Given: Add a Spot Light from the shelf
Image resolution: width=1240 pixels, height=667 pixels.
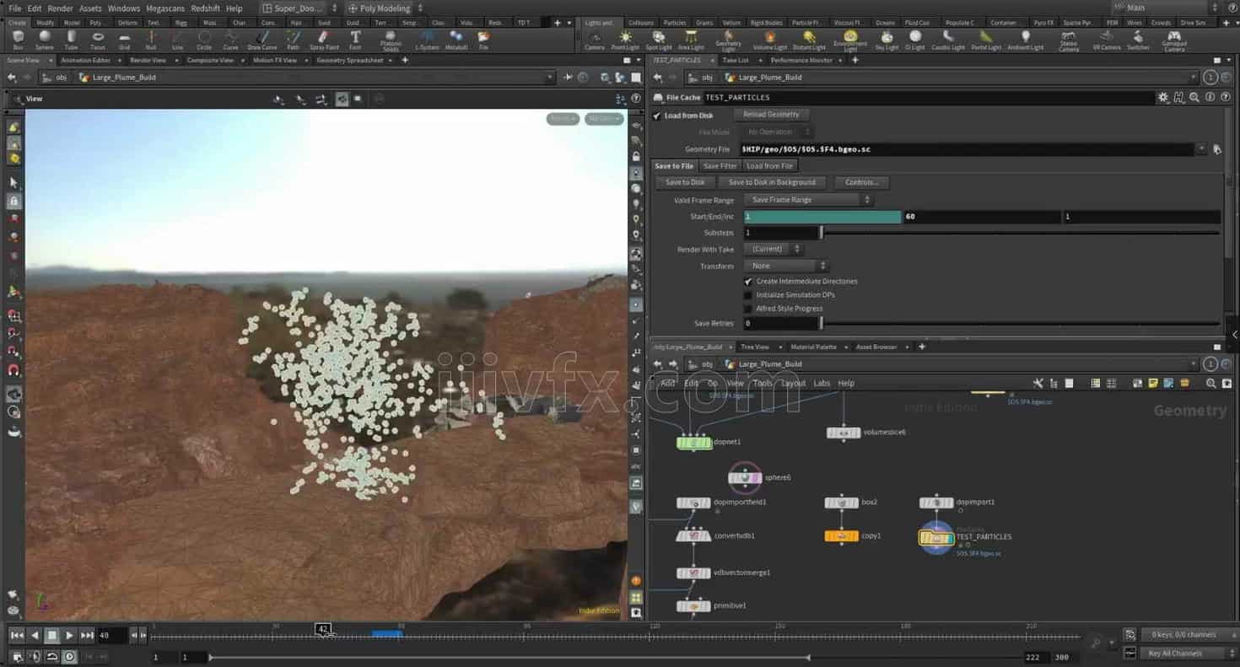Looking at the screenshot, I should pos(659,39).
